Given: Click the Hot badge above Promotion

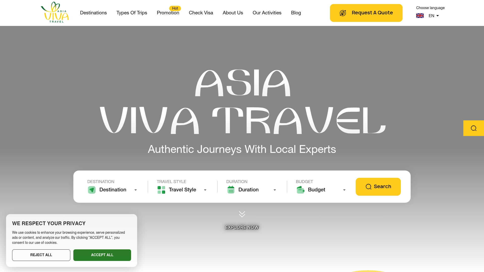Looking at the screenshot, I should coord(175,8).
